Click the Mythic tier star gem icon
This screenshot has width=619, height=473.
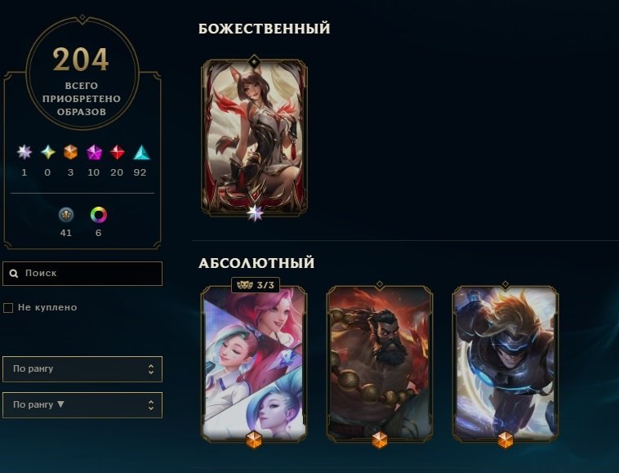tap(47, 152)
